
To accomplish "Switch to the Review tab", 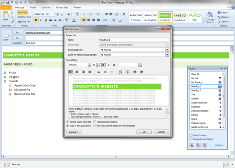I will [77, 7].
